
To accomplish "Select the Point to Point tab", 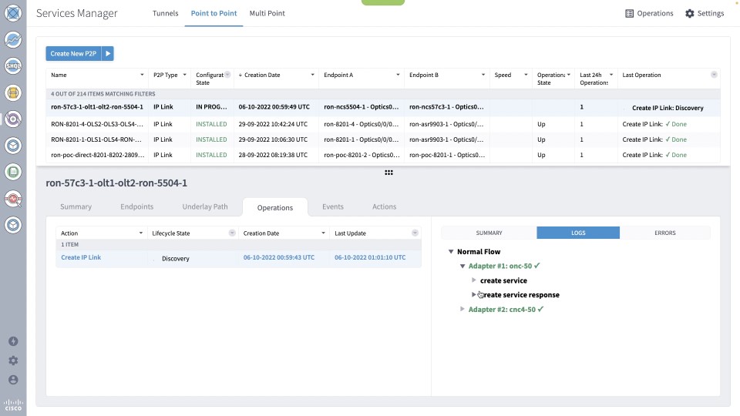I will click(x=214, y=13).
